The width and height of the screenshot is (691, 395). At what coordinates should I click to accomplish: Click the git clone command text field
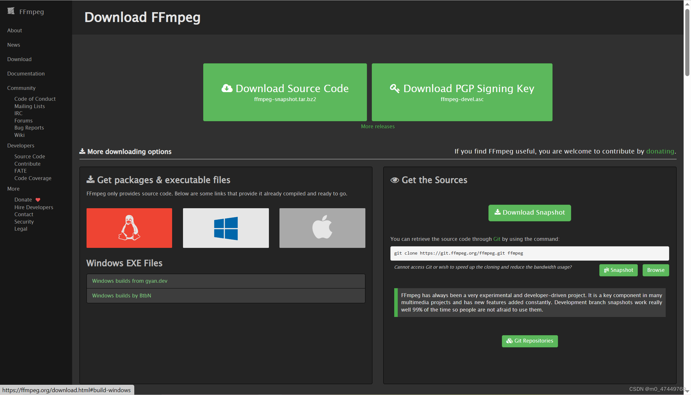[x=529, y=253]
